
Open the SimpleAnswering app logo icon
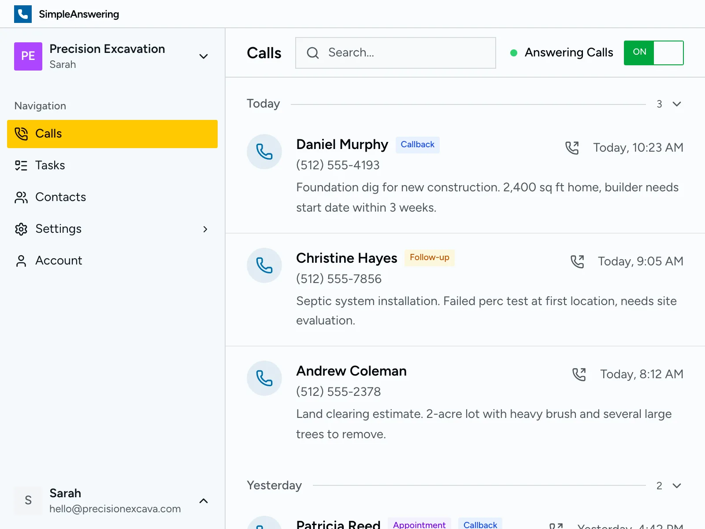[x=23, y=14]
